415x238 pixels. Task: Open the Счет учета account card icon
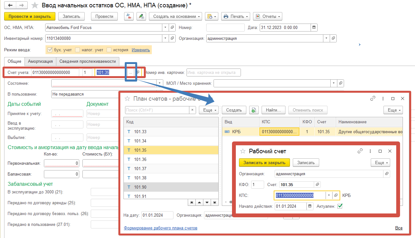click(x=138, y=72)
